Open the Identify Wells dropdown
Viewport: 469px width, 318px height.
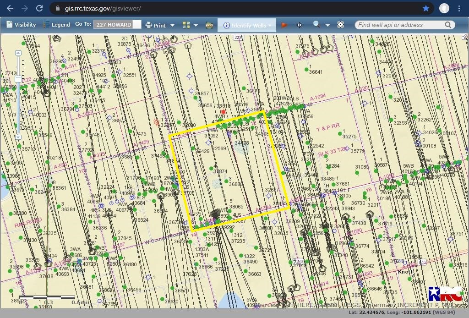(x=248, y=25)
